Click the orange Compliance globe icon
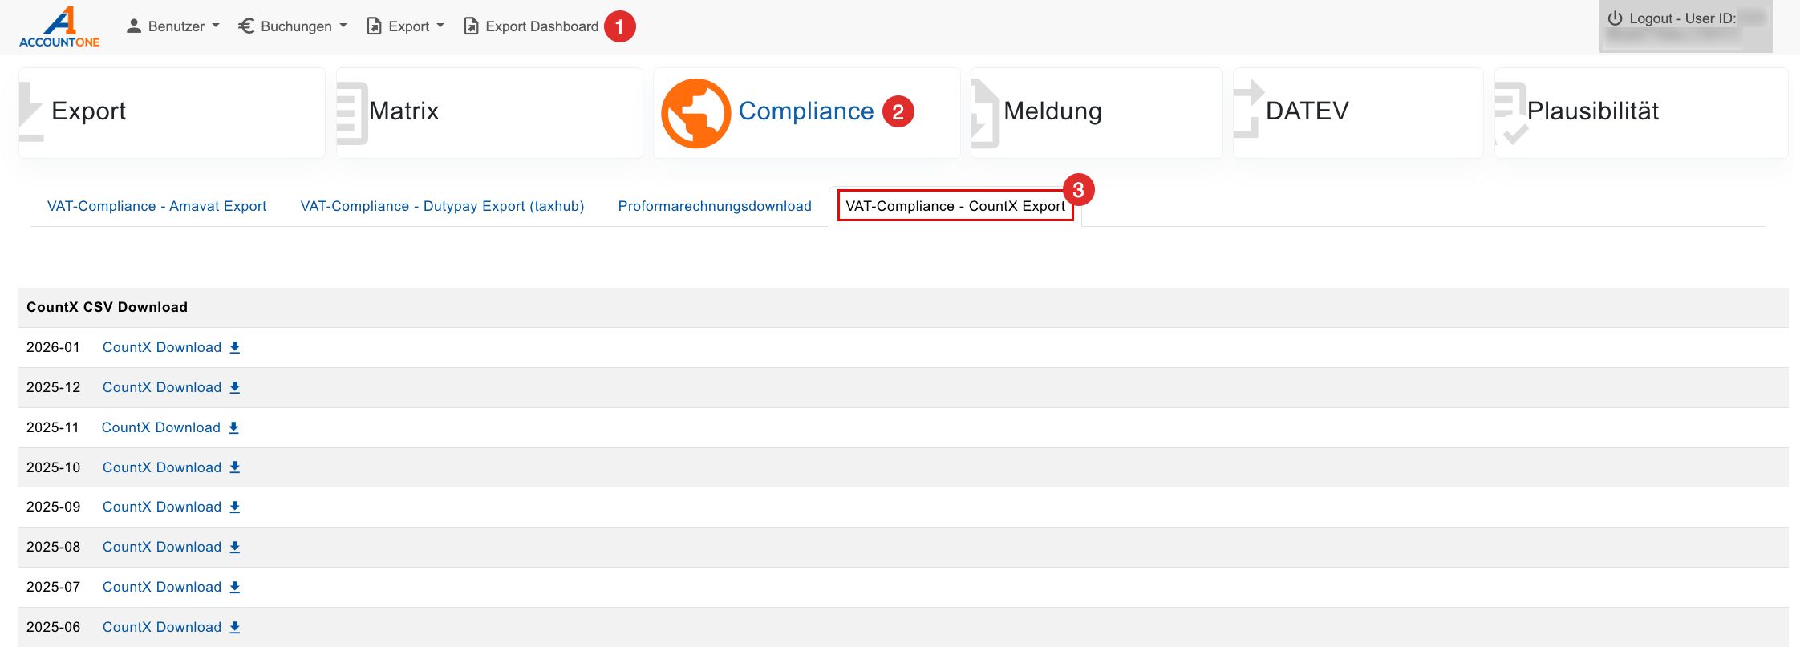This screenshot has width=1800, height=647. click(x=695, y=113)
